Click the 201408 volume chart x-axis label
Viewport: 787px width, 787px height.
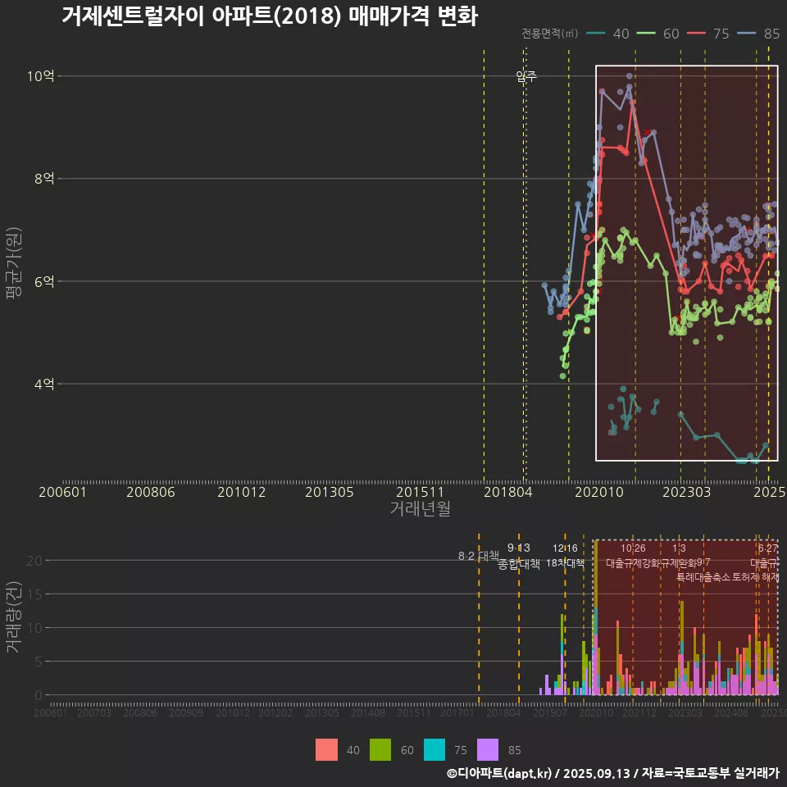click(368, 712)
